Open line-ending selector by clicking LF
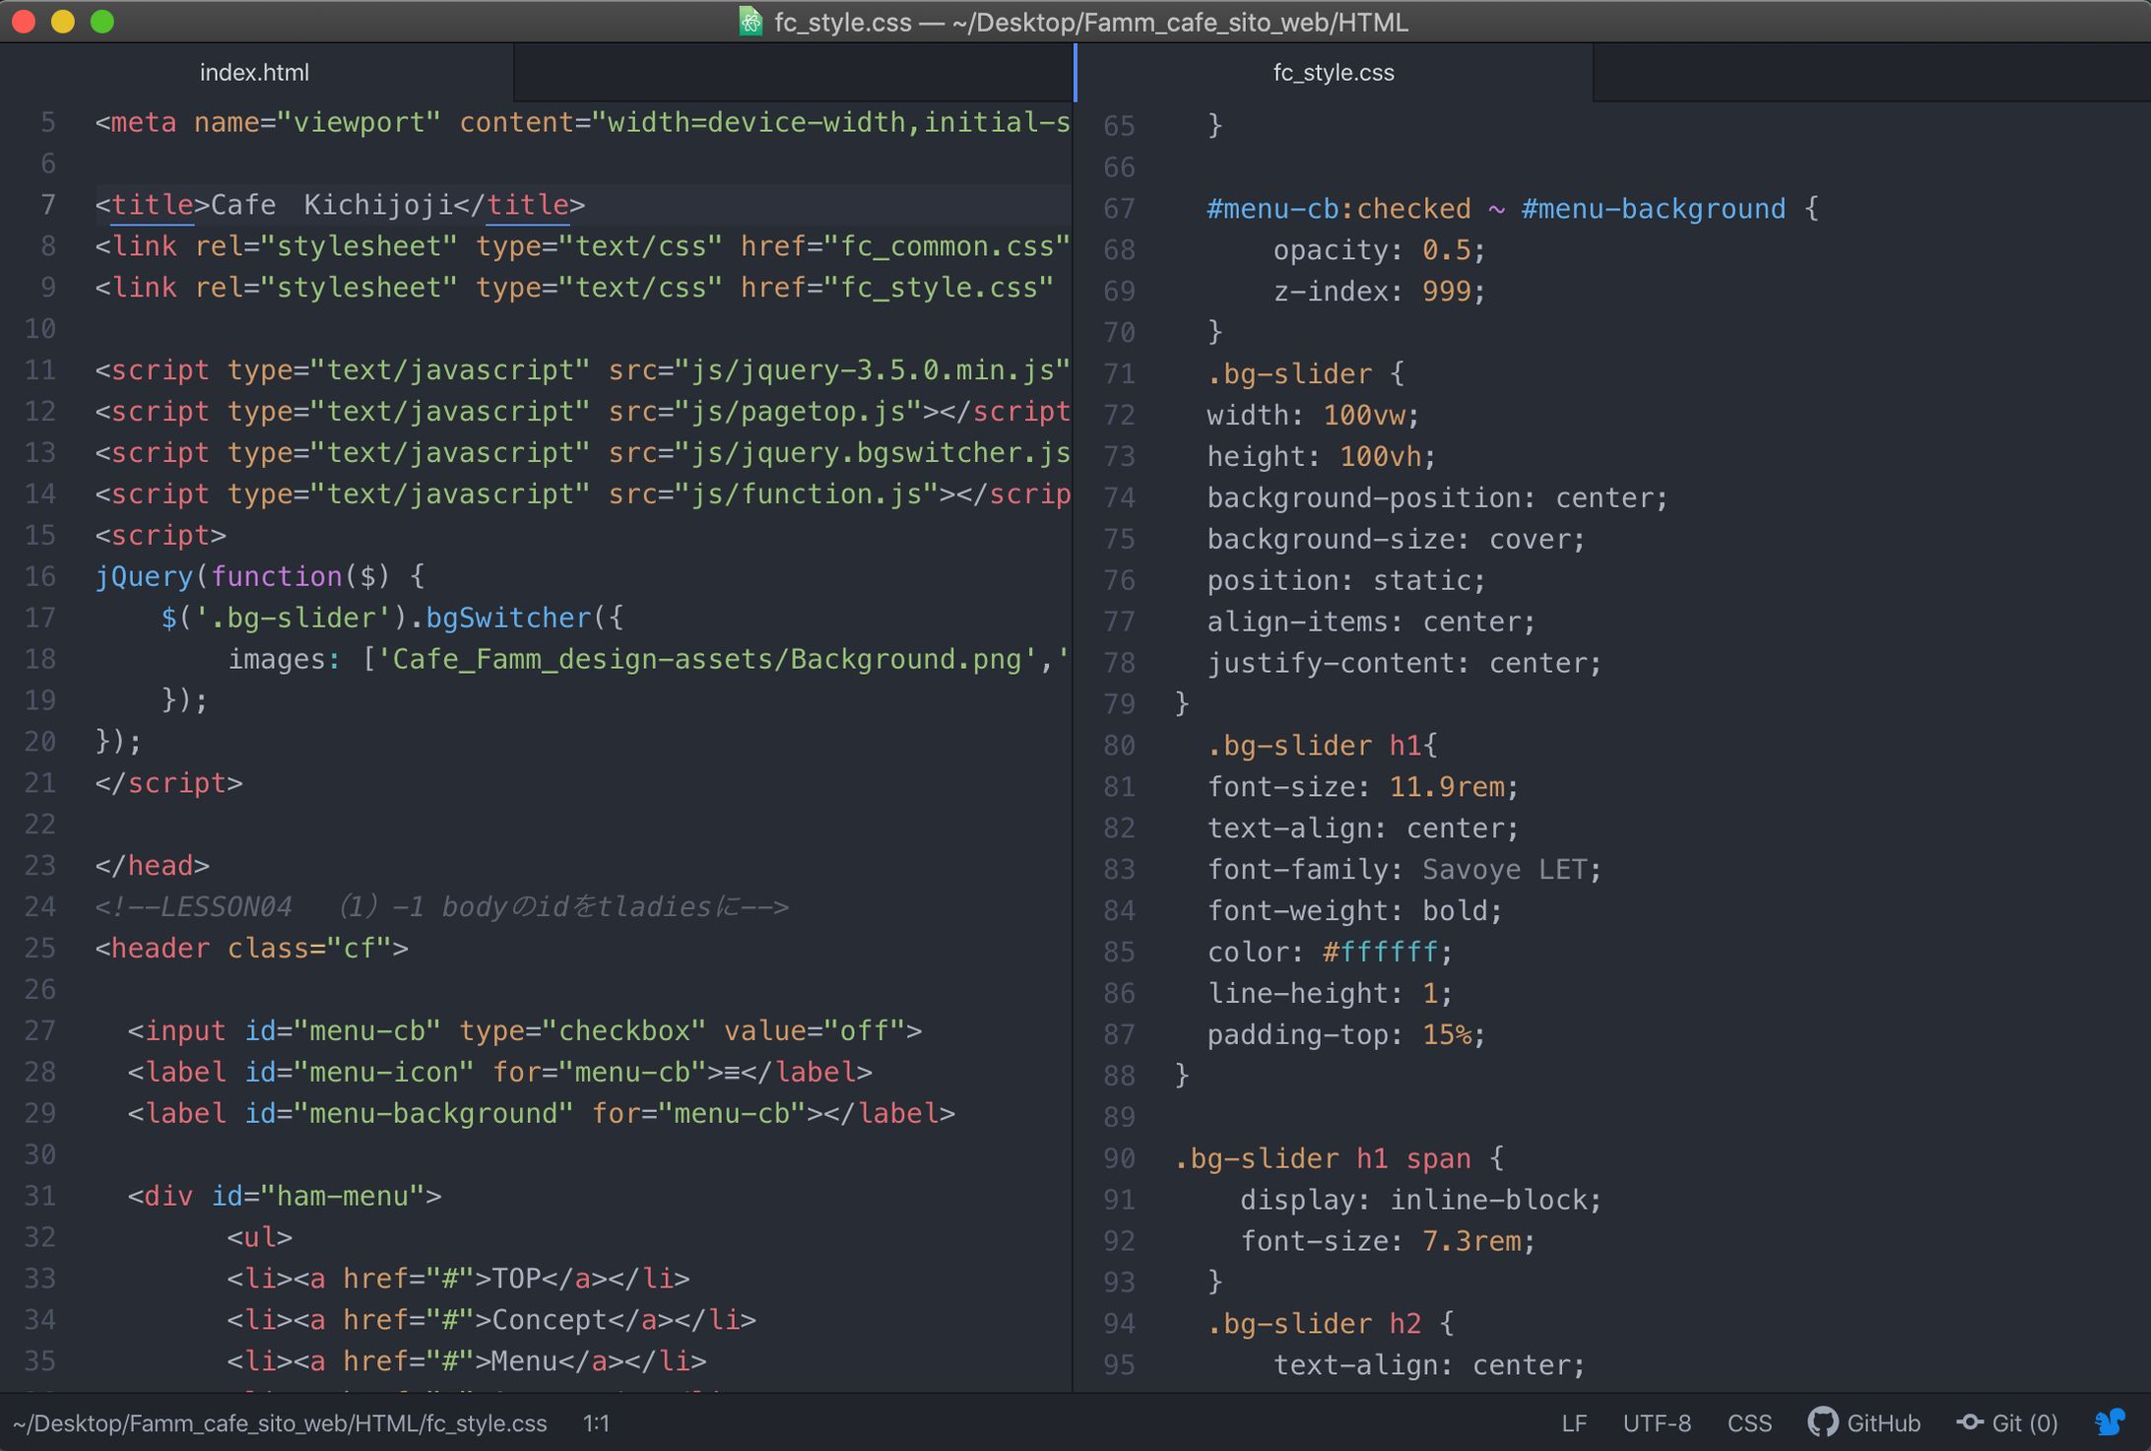Screen dimensions: 2151x1451 [1574, 1423]
